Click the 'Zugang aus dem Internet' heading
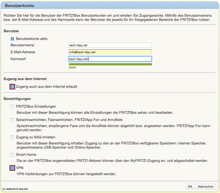The width and height of the screenshot is (220, 193). click(25, 79)
